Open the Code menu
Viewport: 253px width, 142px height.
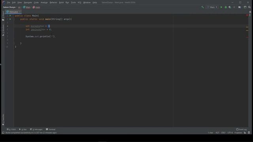(36, 3)
